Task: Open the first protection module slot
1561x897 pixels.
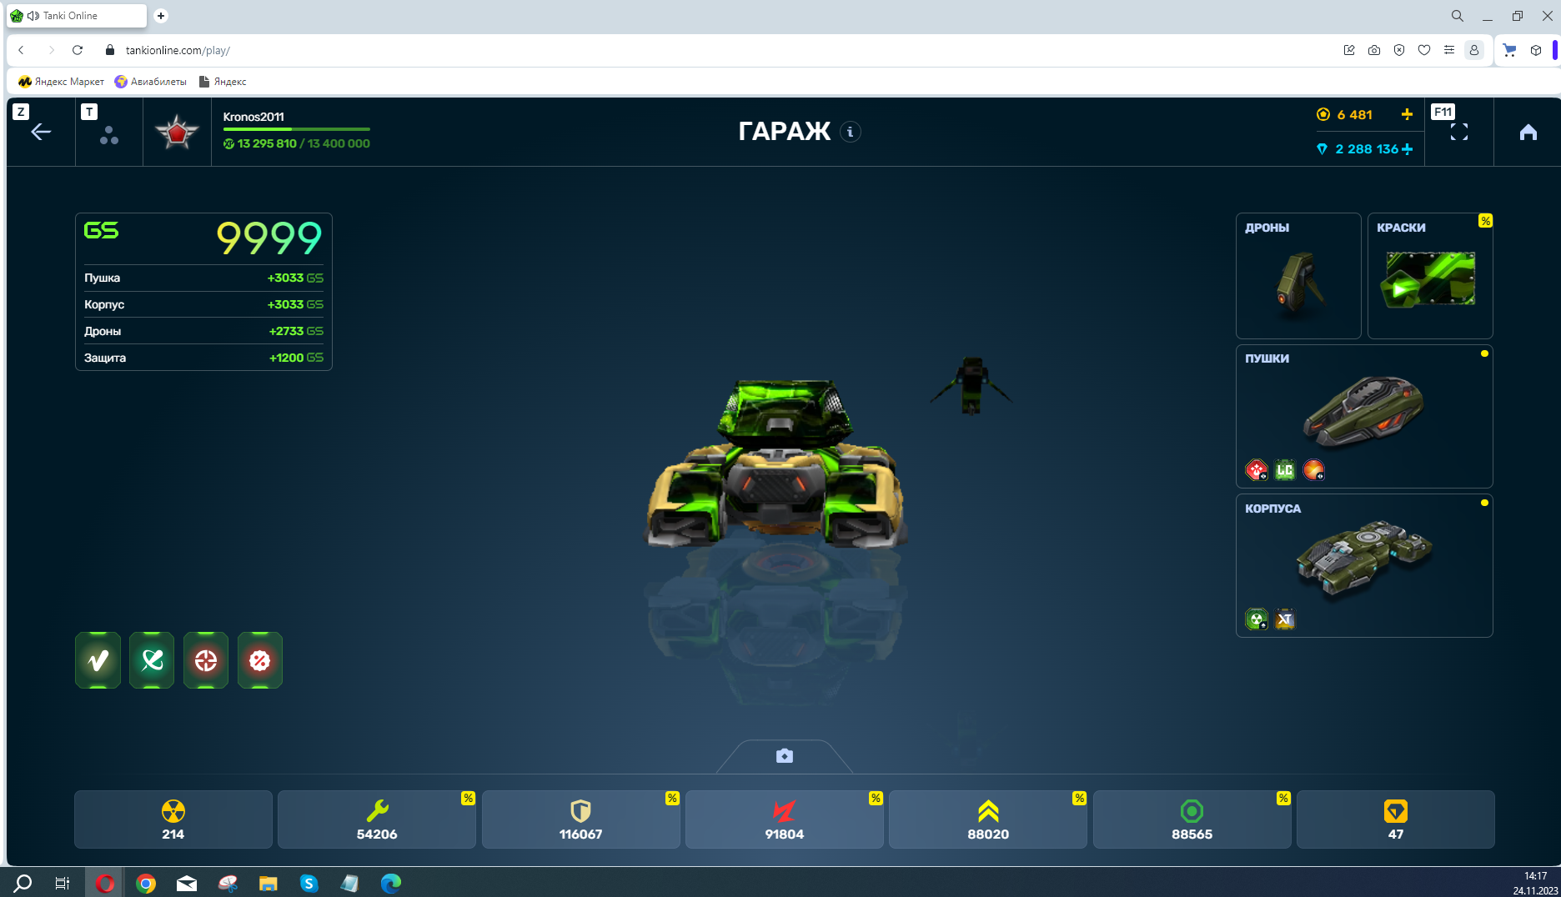Action: coord(98,660)
